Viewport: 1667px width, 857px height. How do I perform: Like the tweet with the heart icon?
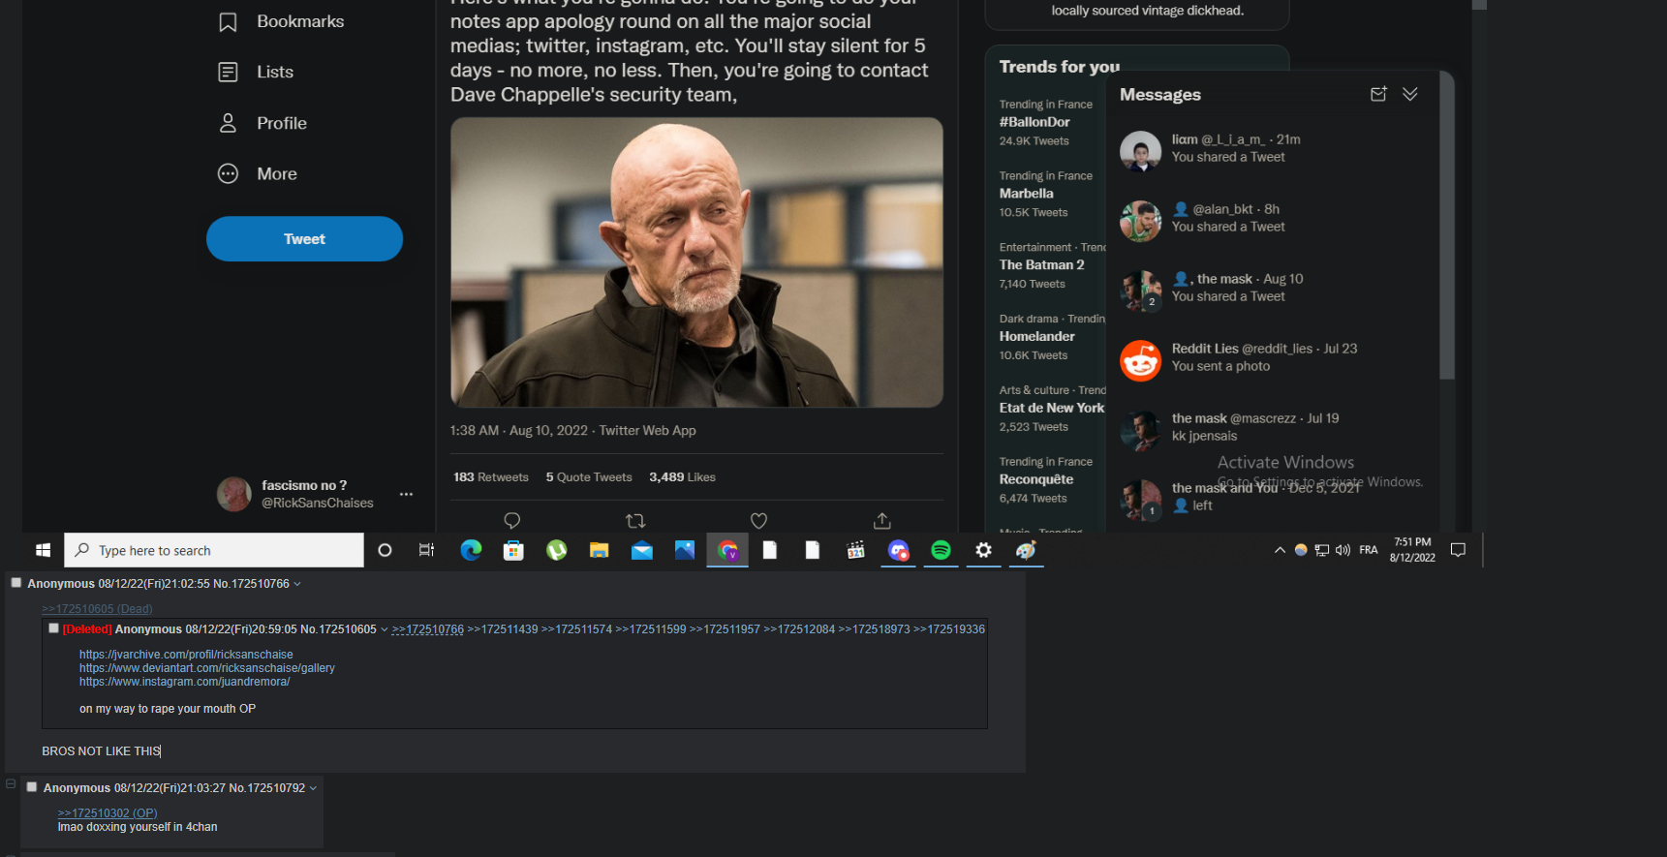click(x=758, y=520)
